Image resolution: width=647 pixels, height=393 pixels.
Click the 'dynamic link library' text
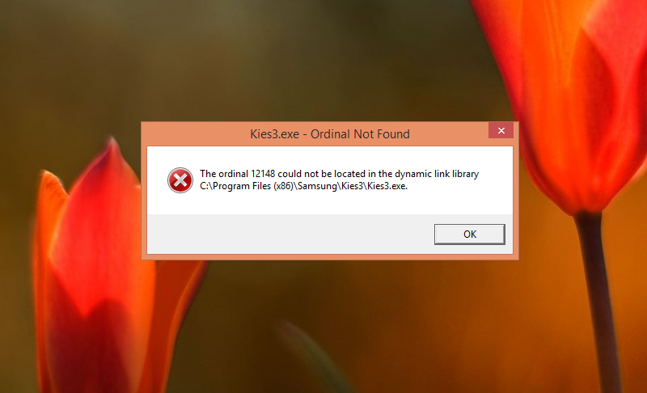(x=437, y=174)
